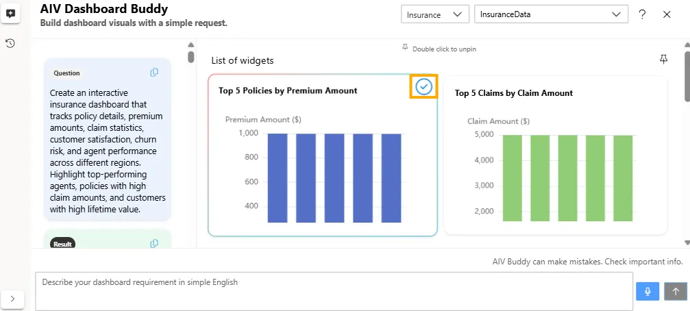Click the help question mark icon

(642, 14)
